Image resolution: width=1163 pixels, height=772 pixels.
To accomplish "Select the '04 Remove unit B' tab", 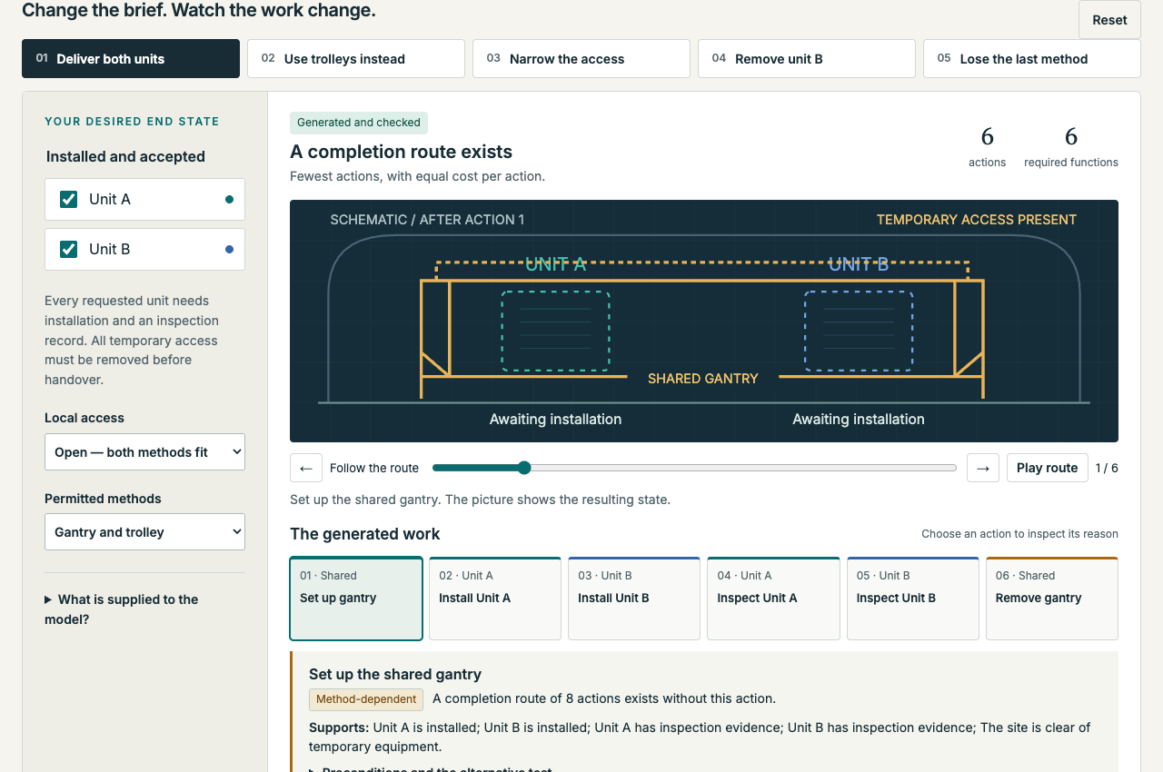I will [x=807, y=58].
